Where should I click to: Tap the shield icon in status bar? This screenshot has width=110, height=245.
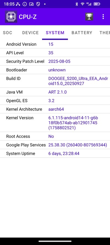38,4
